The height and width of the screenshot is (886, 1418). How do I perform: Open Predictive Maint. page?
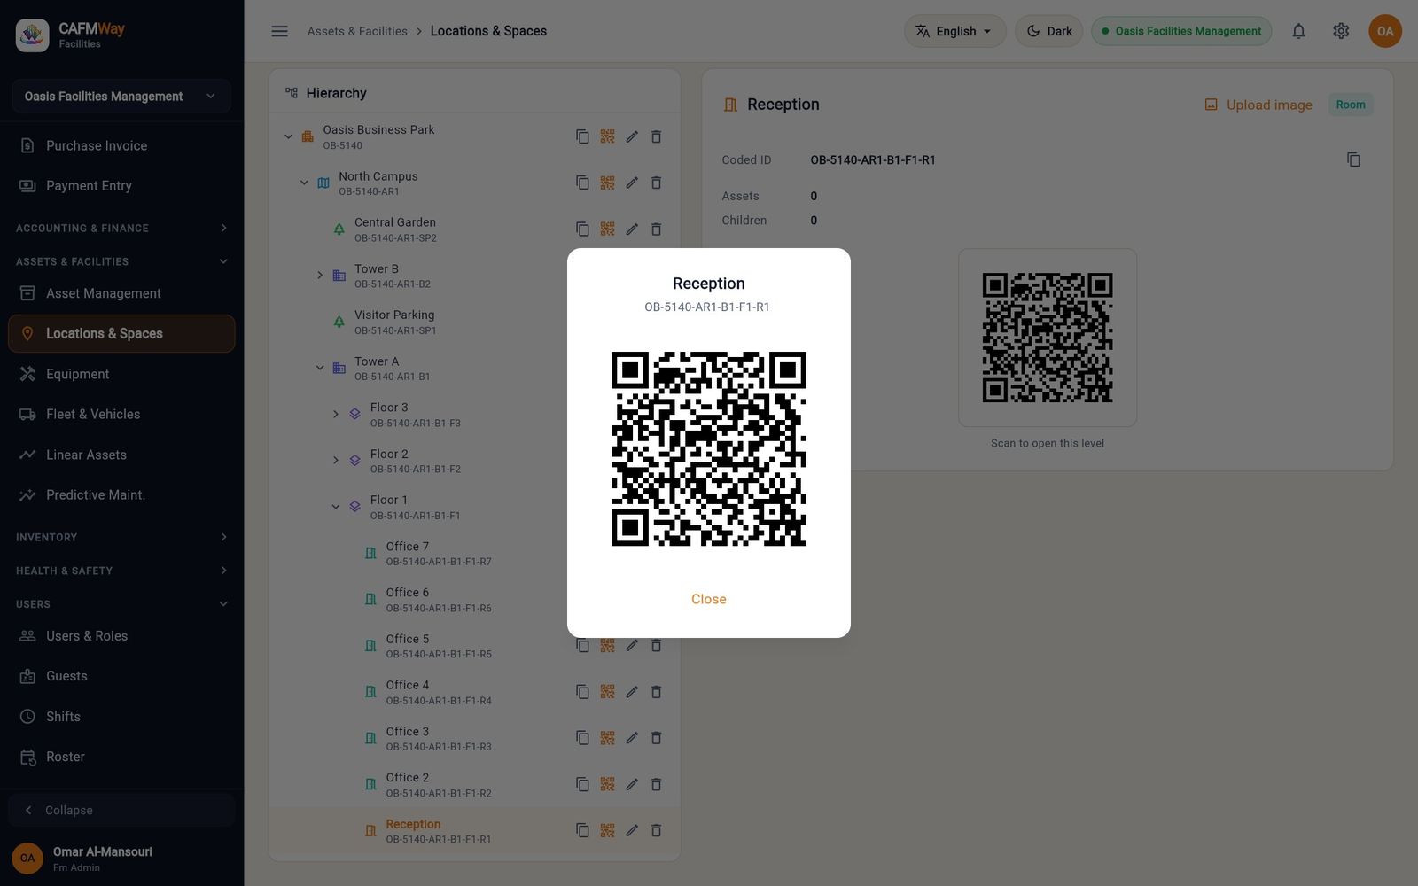coord(121,494)
